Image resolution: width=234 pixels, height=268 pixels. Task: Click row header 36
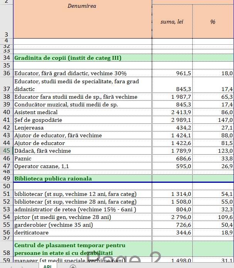(x=7, y=73)
